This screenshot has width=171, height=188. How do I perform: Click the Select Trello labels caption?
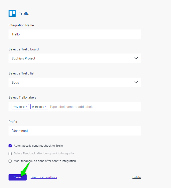point(22,97)
